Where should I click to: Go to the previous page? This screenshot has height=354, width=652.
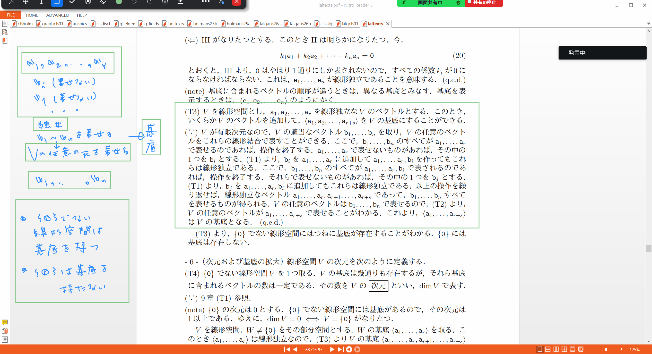click(295, 349)
